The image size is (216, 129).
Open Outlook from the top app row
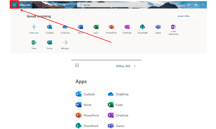point(49,29)
